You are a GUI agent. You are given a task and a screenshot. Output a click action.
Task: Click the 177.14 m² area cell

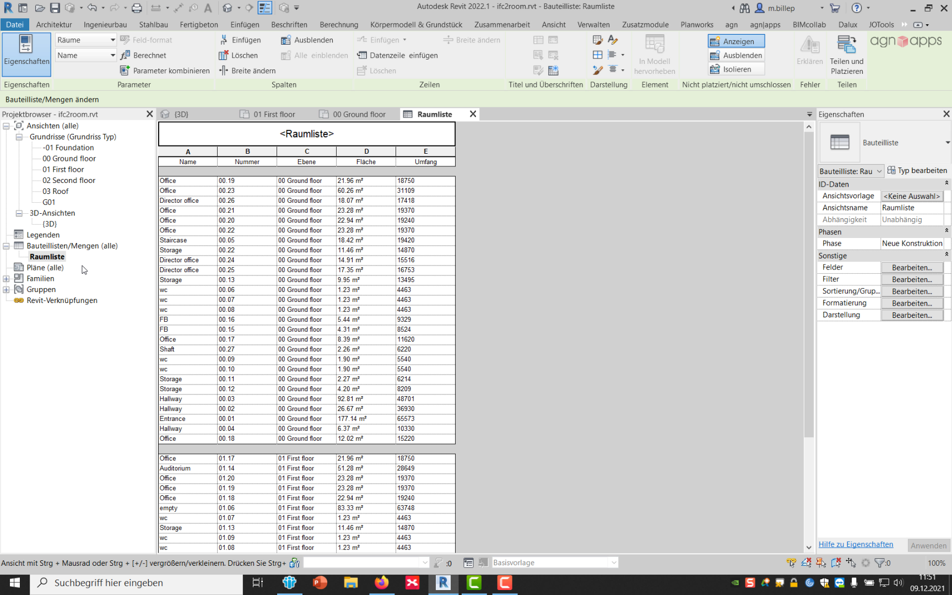coord(366,419)
